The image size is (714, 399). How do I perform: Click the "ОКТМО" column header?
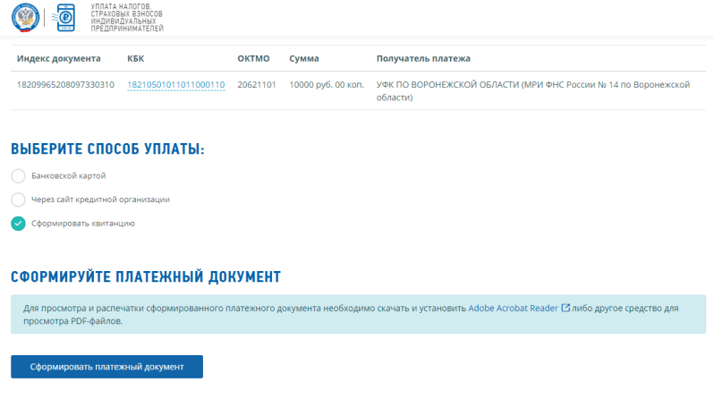(253, 58)
